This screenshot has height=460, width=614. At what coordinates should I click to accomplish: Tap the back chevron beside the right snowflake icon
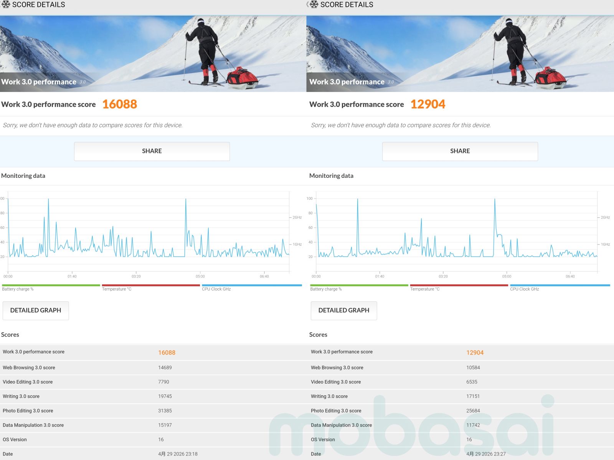pos(308,5)
